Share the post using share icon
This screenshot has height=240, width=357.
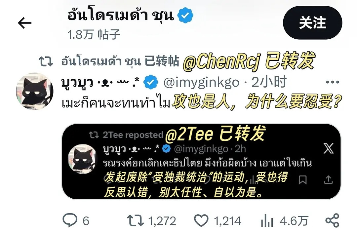click(x=333, y=220)
